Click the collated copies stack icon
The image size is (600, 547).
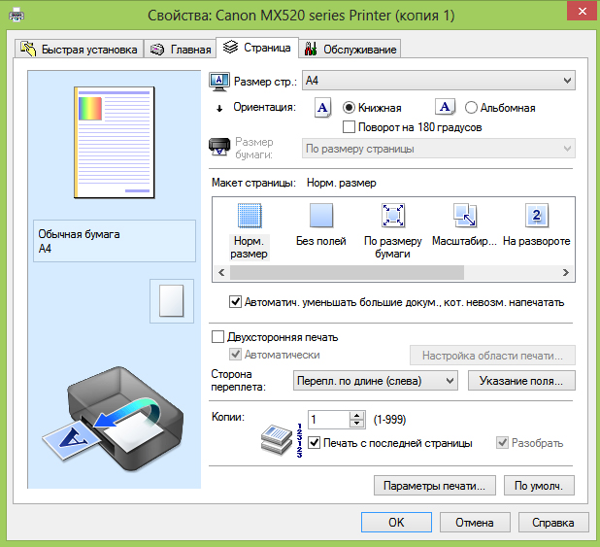point(277,440)
